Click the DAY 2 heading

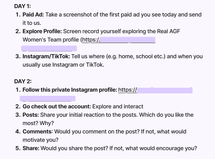23,81
